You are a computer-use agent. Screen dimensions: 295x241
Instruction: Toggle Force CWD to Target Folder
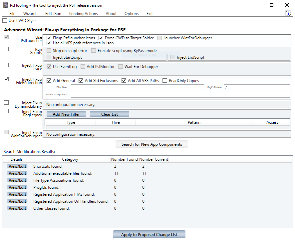(x=101, y=38)
